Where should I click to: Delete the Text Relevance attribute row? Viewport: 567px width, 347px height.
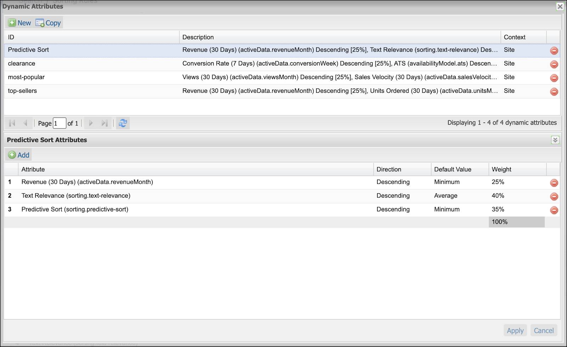[x=554, y=197]
